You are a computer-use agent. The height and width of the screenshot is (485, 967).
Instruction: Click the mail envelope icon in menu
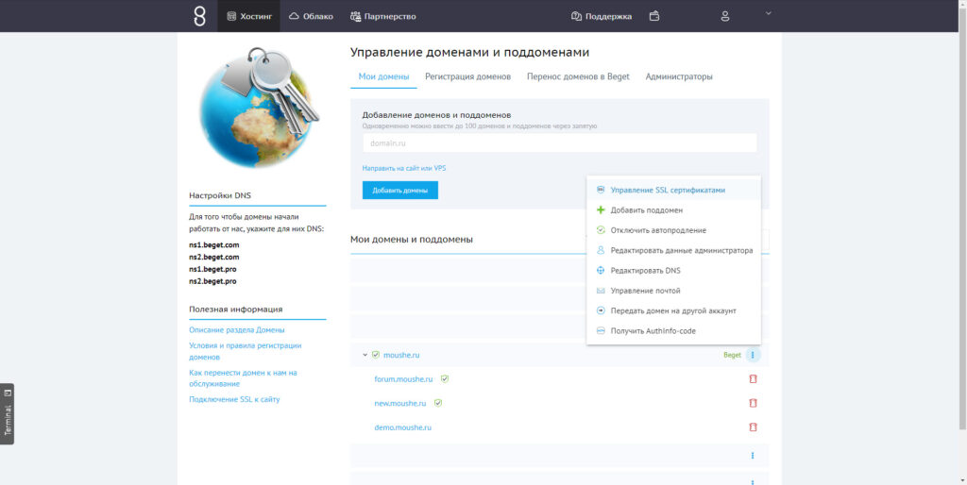point(601,291)
